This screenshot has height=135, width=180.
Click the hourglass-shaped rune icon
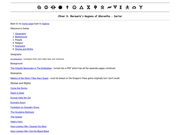point(88,7)
